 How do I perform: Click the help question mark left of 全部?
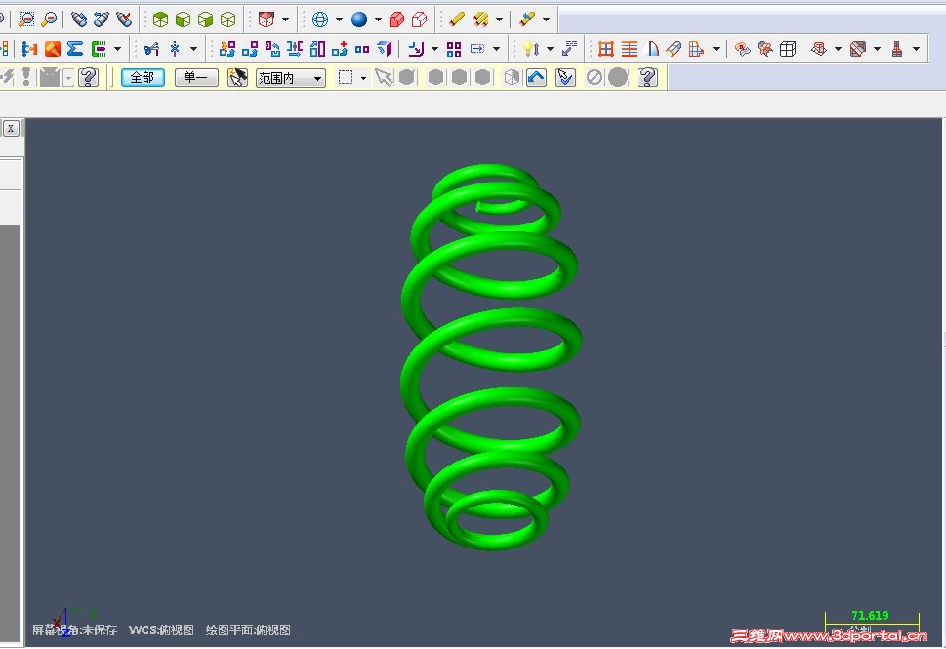pyautogui.click(x=89, y=78)
